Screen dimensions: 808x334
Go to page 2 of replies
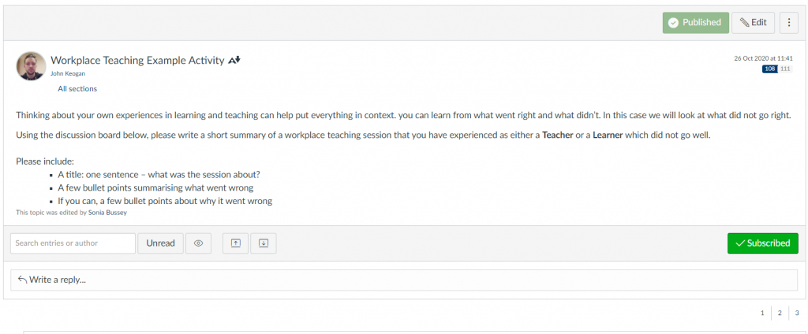pyautogui.click(x=780, y=314)
